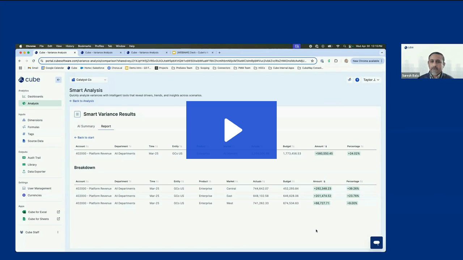This screenshot has height=260, width=463.
Task: Open Cube Staff options menu
Action: pyautogui.click(x=58, y=232)
